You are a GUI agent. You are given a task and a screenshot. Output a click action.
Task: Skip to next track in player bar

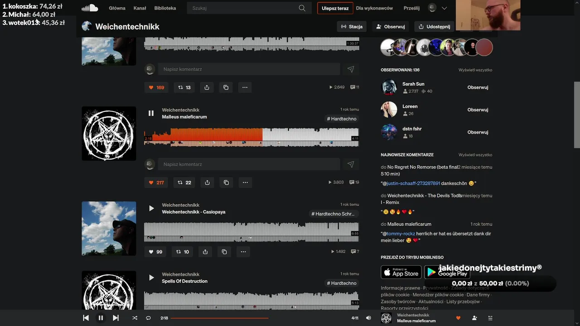tap(116, 318)
